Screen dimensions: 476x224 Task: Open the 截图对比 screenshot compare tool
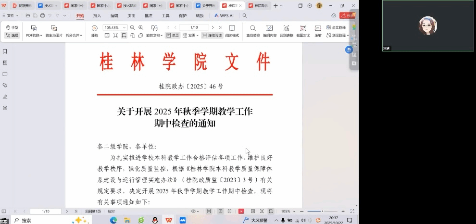[303, 31]
